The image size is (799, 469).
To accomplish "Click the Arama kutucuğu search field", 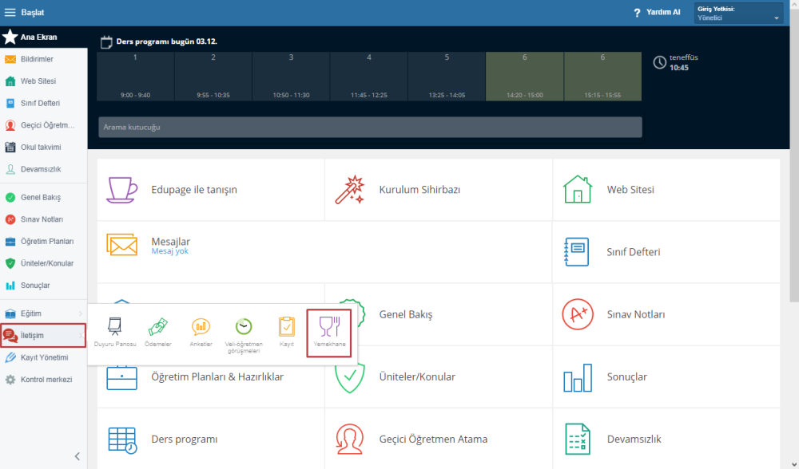I will click(x=370, y=127).
